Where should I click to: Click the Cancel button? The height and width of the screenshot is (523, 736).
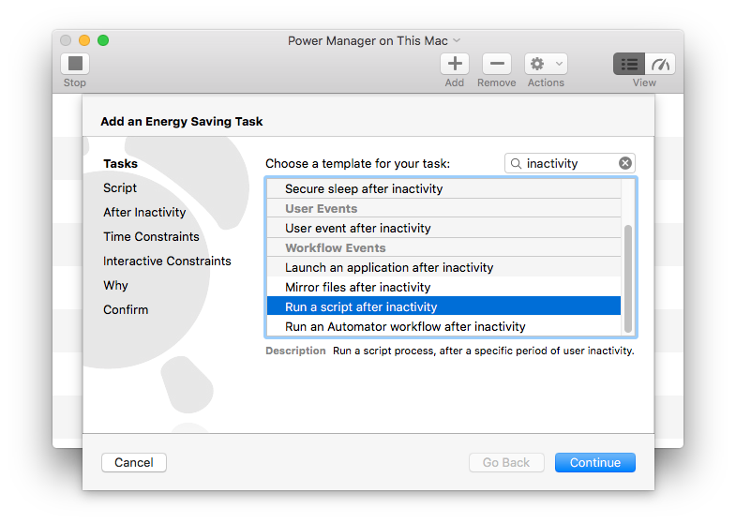pos(134,462)
